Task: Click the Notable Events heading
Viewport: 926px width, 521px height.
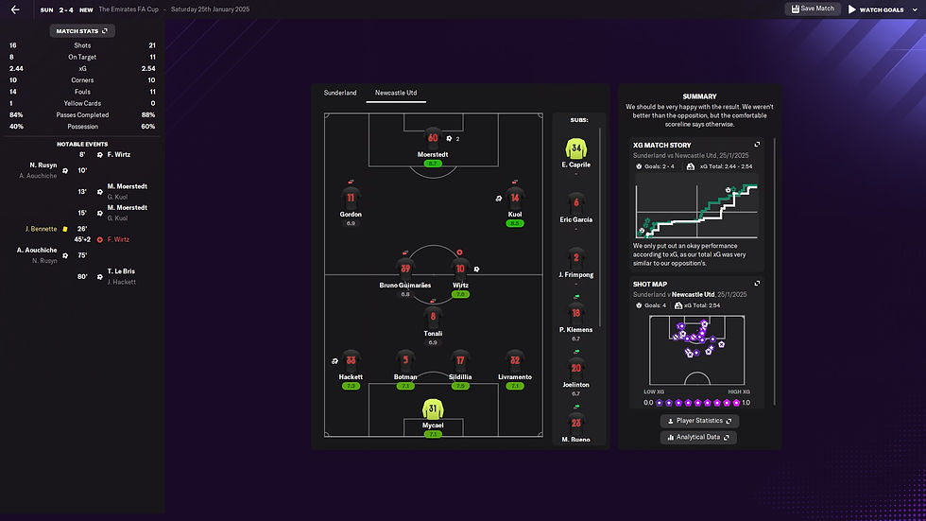Action: click(x=82, y=144)
